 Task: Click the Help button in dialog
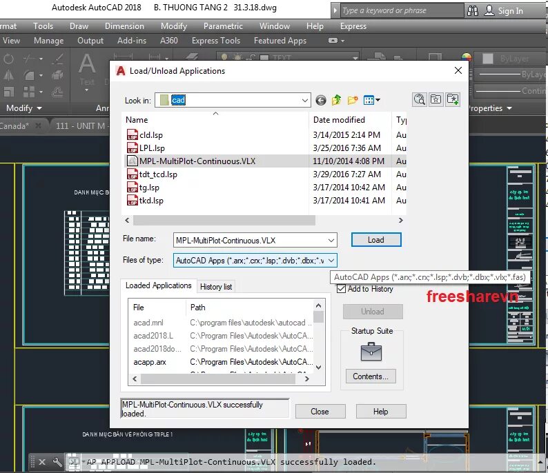[x=380, y=412]
